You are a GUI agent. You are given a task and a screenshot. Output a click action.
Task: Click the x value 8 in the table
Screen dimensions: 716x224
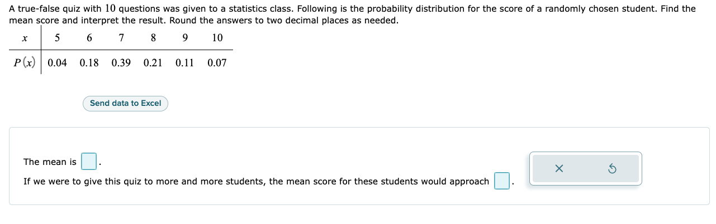coord(153,38)
